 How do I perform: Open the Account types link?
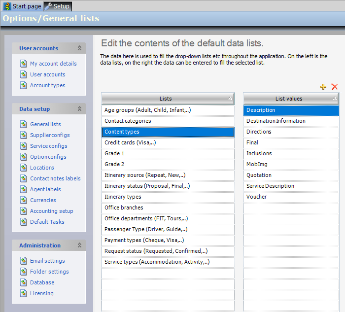click(x=47, y=85)
